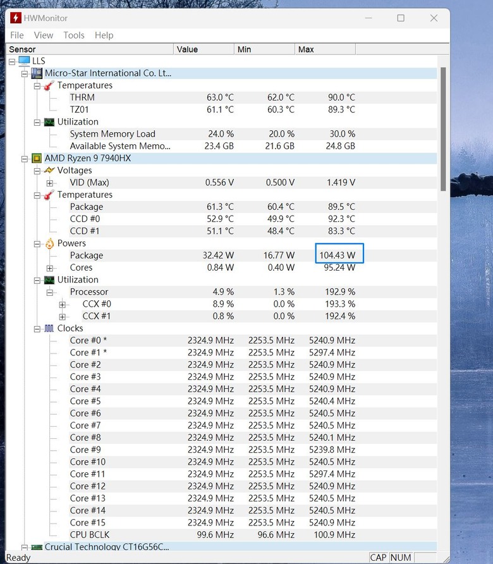The height and width of the screenshot is (564, 493).
Task: Collapse the Processor utilization node
Action: [50, 292]
